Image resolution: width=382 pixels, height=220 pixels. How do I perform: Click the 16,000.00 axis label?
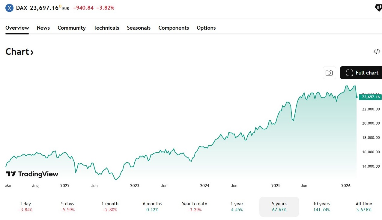tap(371, 152)
